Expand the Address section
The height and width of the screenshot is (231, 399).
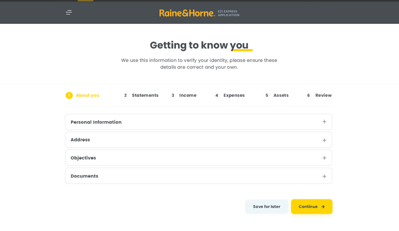tap(80, 140)
